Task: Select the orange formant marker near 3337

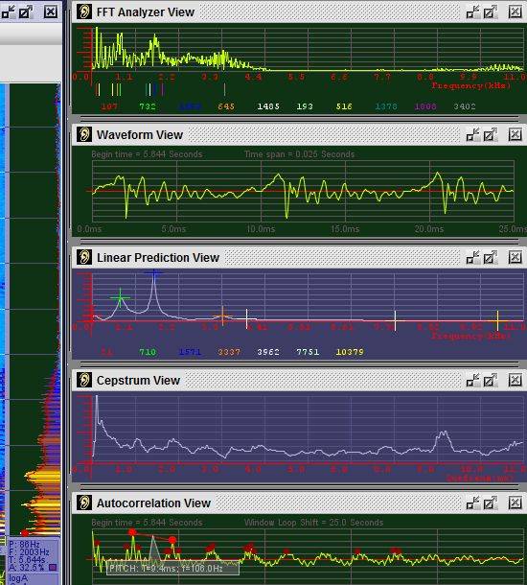Action: (x=222, y=316)
